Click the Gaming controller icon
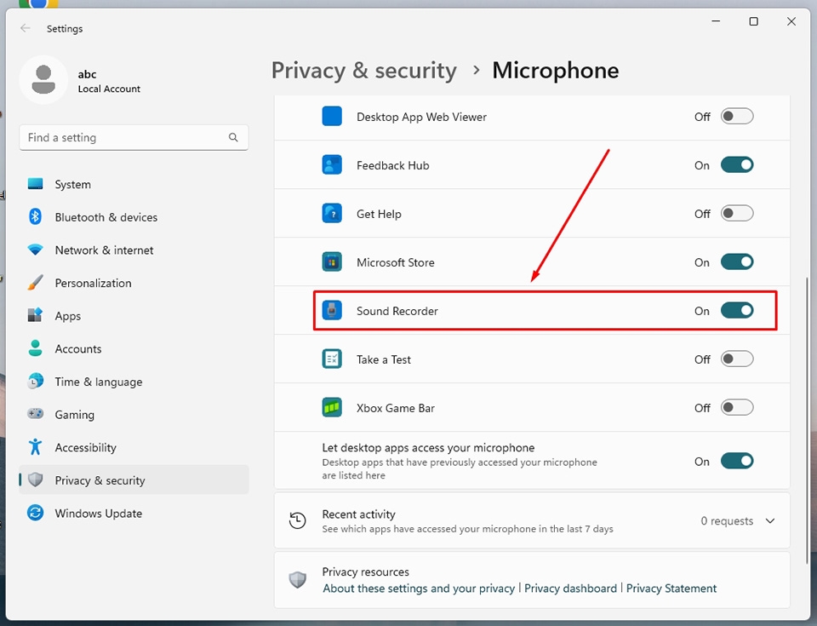Screen dimensions: 817x626 (36, 414)
